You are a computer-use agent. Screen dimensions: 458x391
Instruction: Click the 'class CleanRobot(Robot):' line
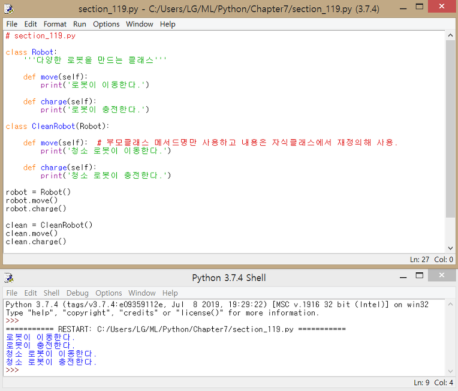pyautogui.click(x=58, y=127)
